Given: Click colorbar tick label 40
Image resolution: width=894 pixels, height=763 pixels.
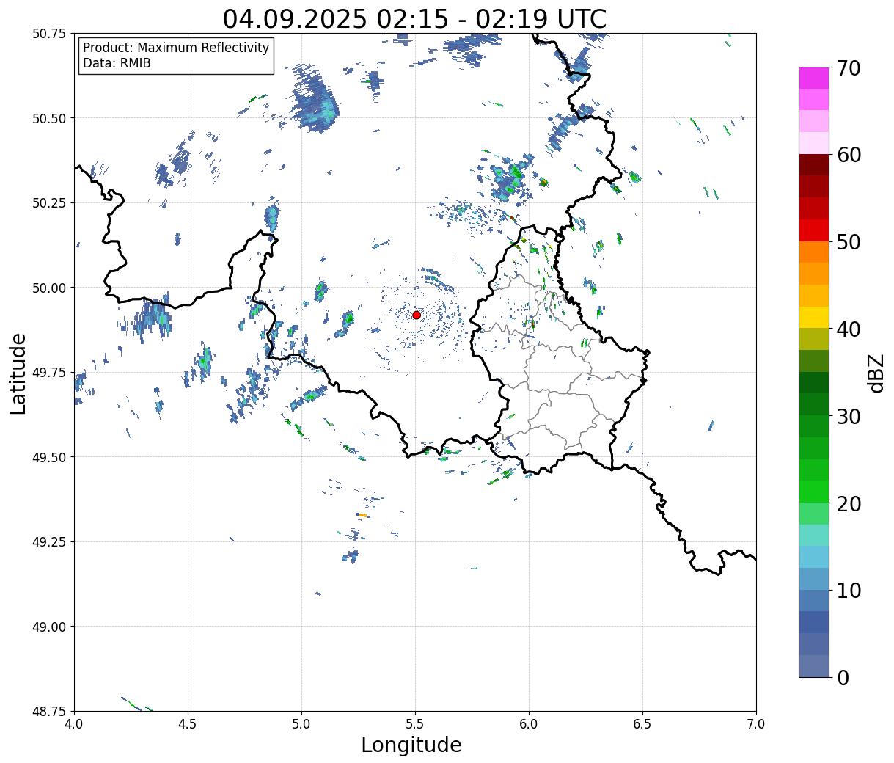Looking at the screenshot, I should coord(849,329).
